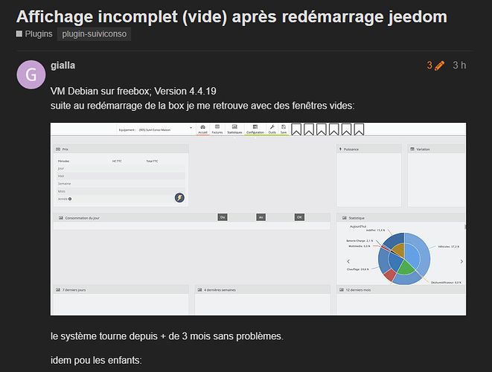View post edit history pencil icon
Screen dimensions: 492x372
439,65
